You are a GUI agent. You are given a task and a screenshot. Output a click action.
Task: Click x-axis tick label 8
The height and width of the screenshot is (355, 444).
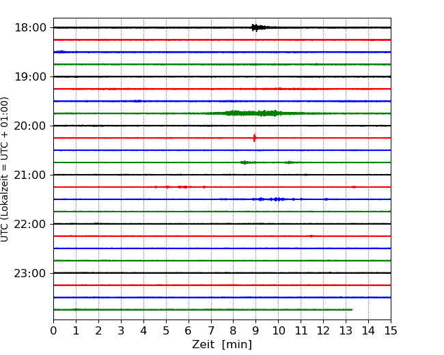(x=234, y=330)
